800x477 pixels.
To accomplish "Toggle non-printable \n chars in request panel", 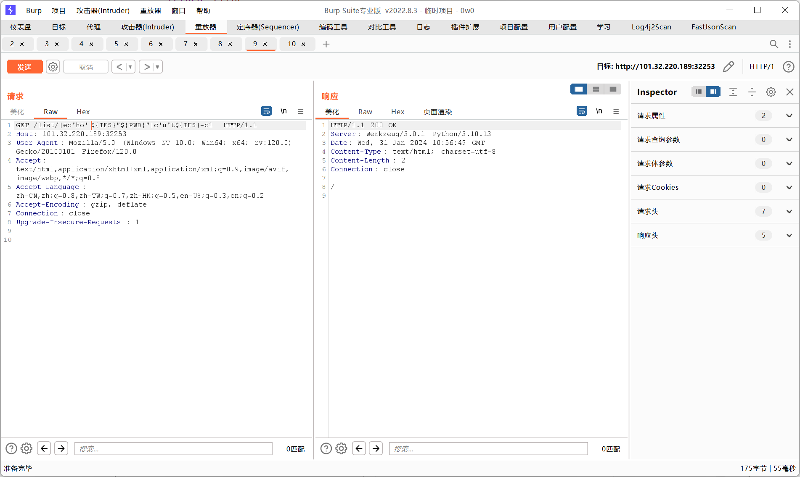I will 284,111.
